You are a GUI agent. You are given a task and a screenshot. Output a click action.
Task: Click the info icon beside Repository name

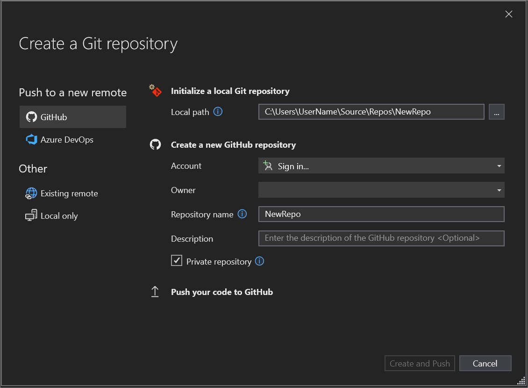pyautogui.click(x=242, y=214)
